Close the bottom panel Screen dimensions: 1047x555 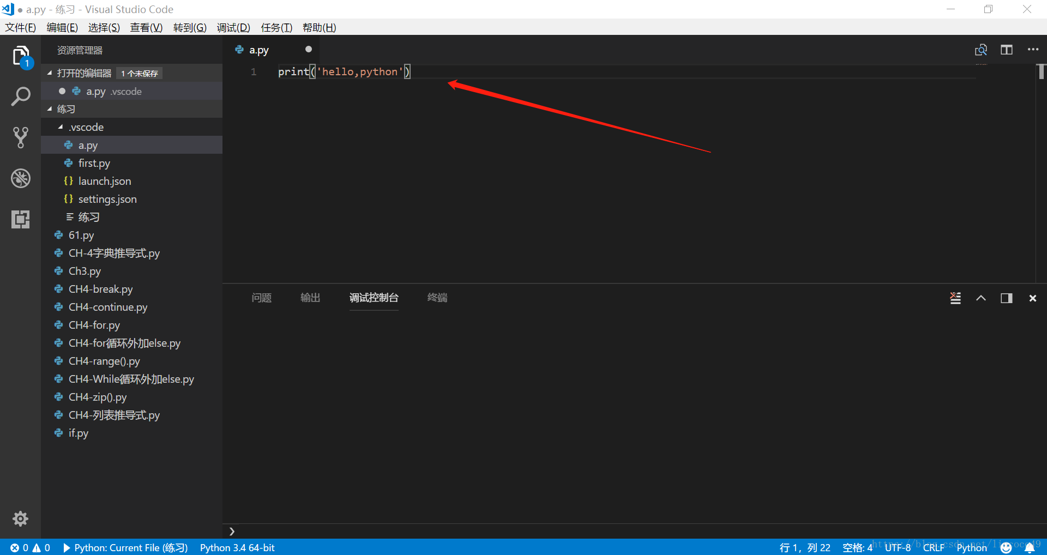coord(1032,298)
